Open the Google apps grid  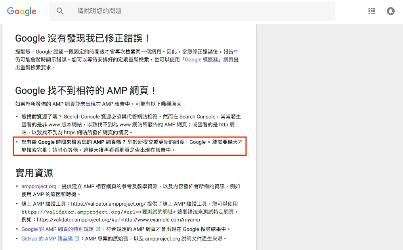[x=372, y=11]
